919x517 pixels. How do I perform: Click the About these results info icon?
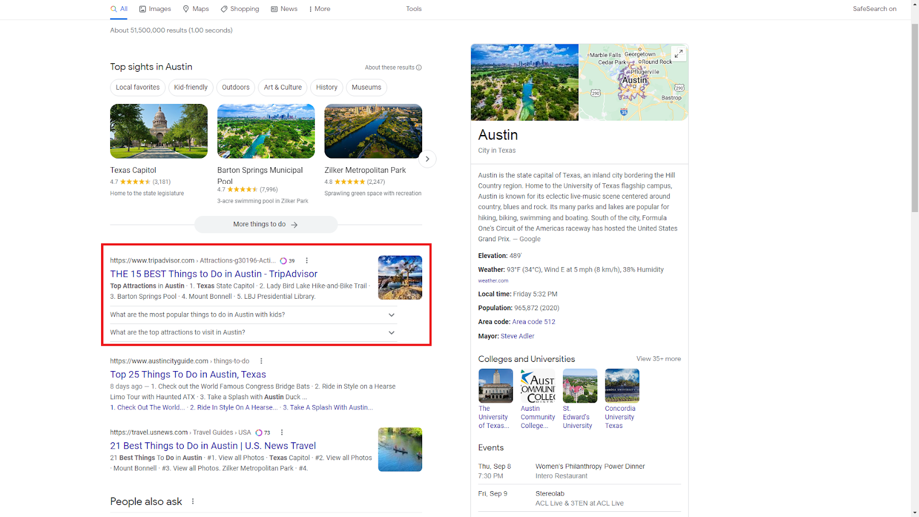click(x=419, y=68)
